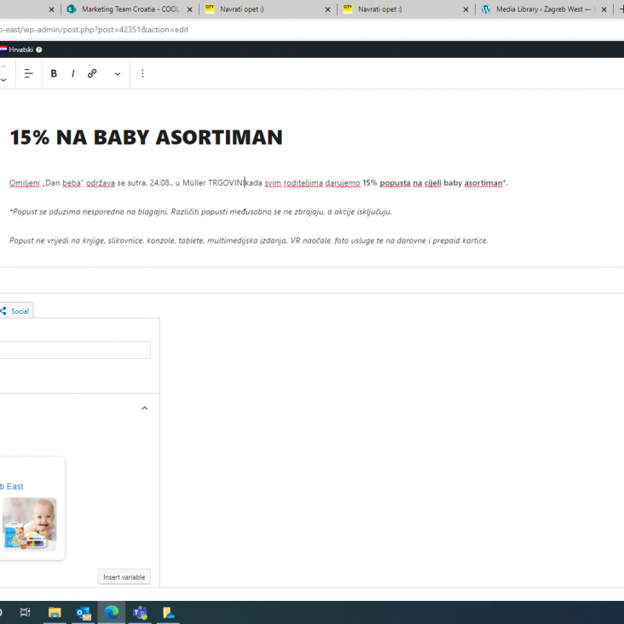Click the help icon next to Hrvatski
The image size is (624, 624).
39,49
